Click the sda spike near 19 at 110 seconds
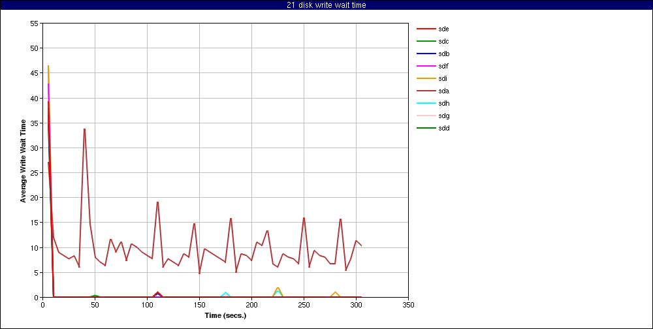The height and width of the screenshot is (329, 653). (158, 202)
